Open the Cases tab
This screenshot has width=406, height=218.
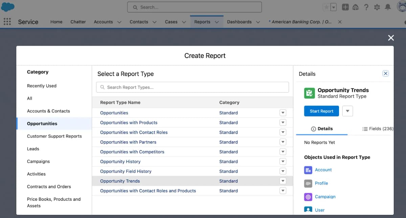171,22
